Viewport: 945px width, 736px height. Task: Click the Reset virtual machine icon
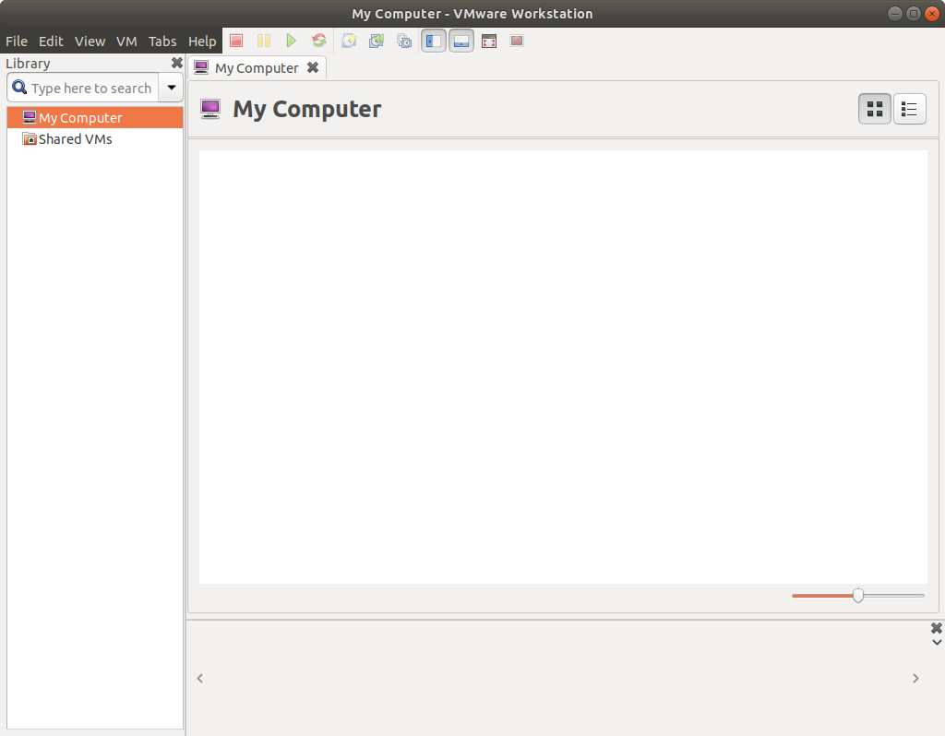pos(319,41)
